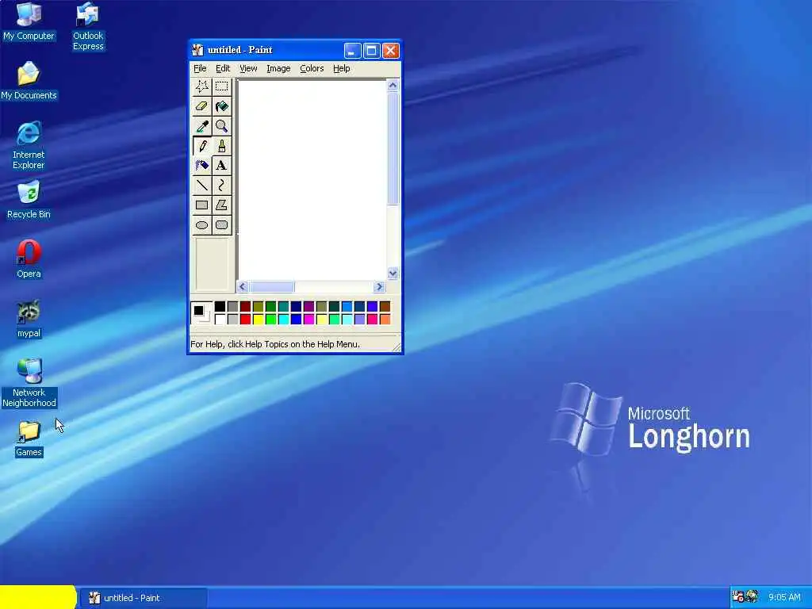
Task: Click the 'For Help, click Help Topics' status text
Action: coord(275,344)
